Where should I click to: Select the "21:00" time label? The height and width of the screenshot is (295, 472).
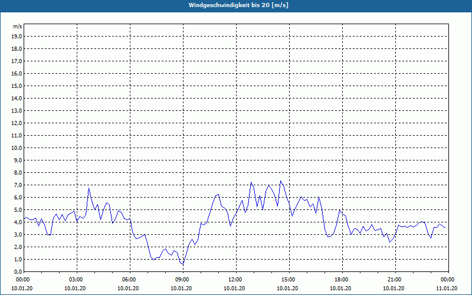point(395,280)
